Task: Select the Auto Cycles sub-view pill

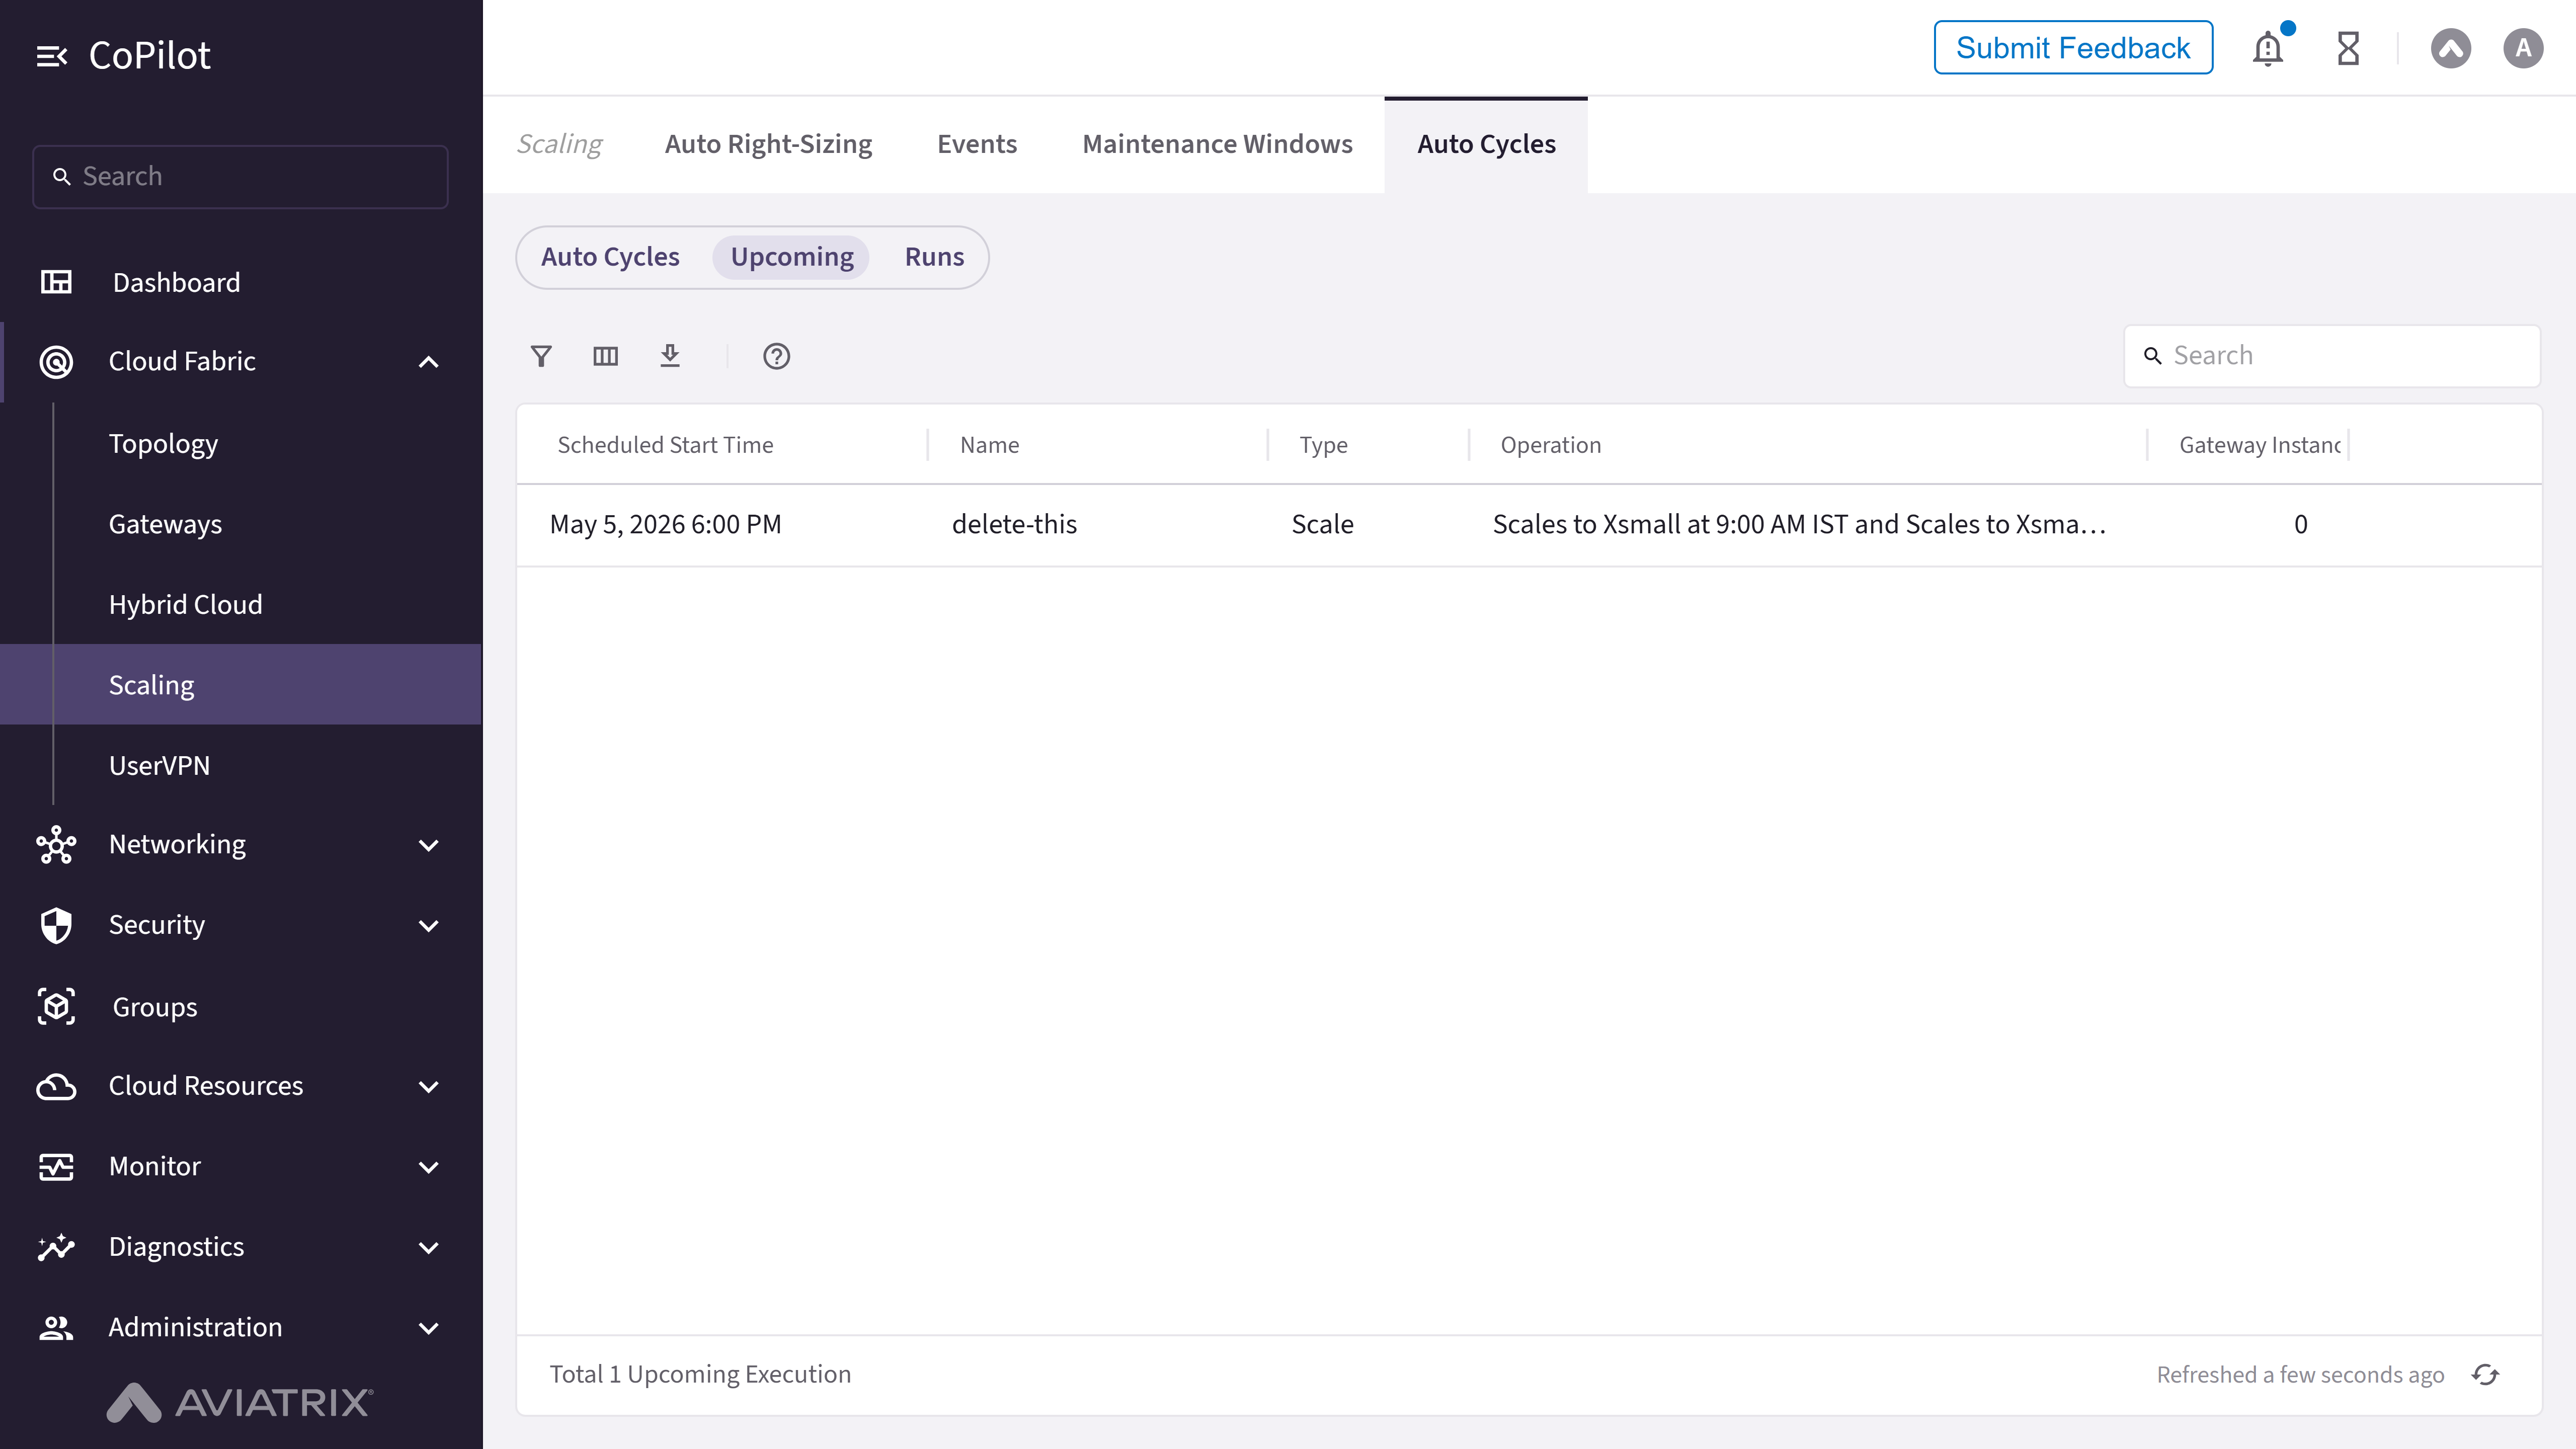Action: click(610, 257)
